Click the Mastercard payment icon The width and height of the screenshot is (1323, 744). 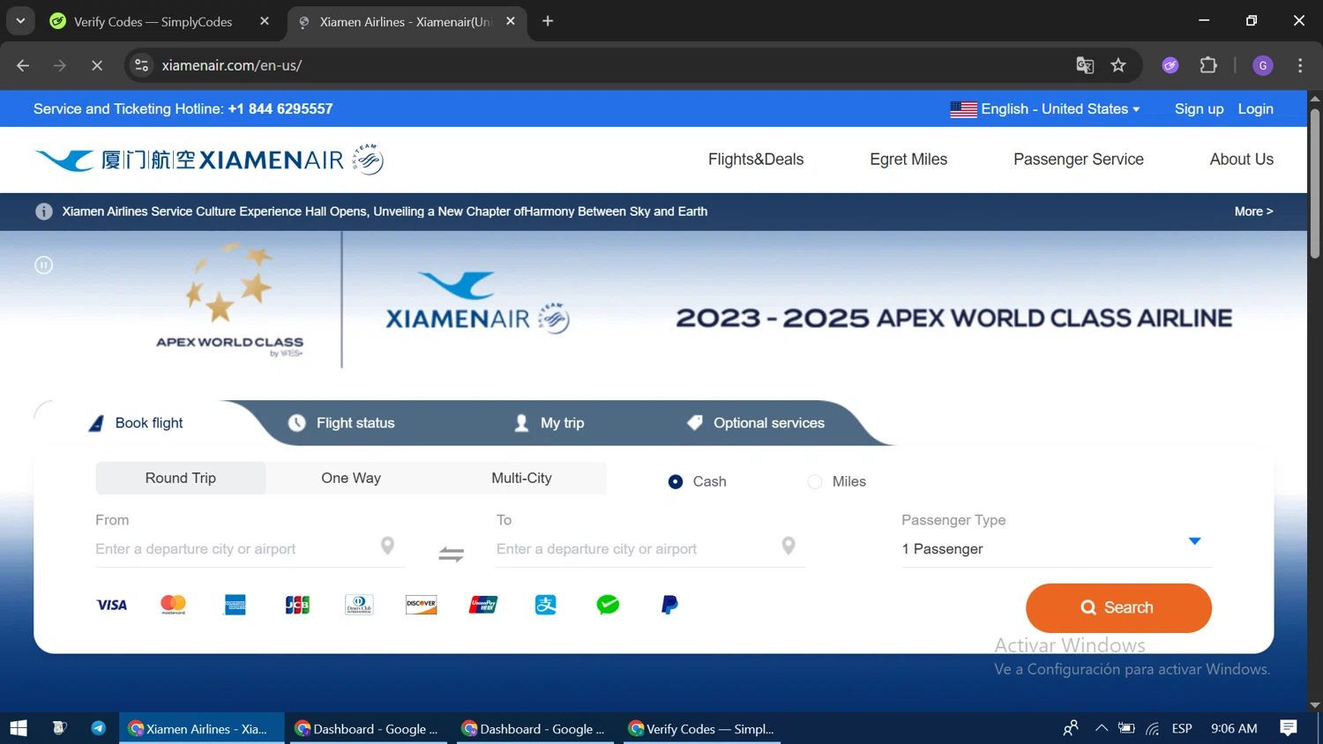174,605
